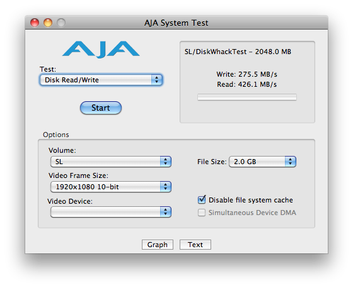The width and height of the screenshot is (353, 288).
Task: Click the Read speed result text
Action: 246,84
